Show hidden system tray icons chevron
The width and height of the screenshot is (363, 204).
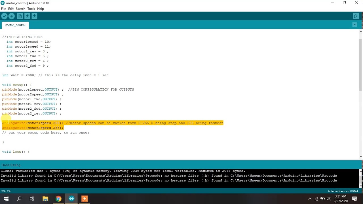[x=310, y=199]
